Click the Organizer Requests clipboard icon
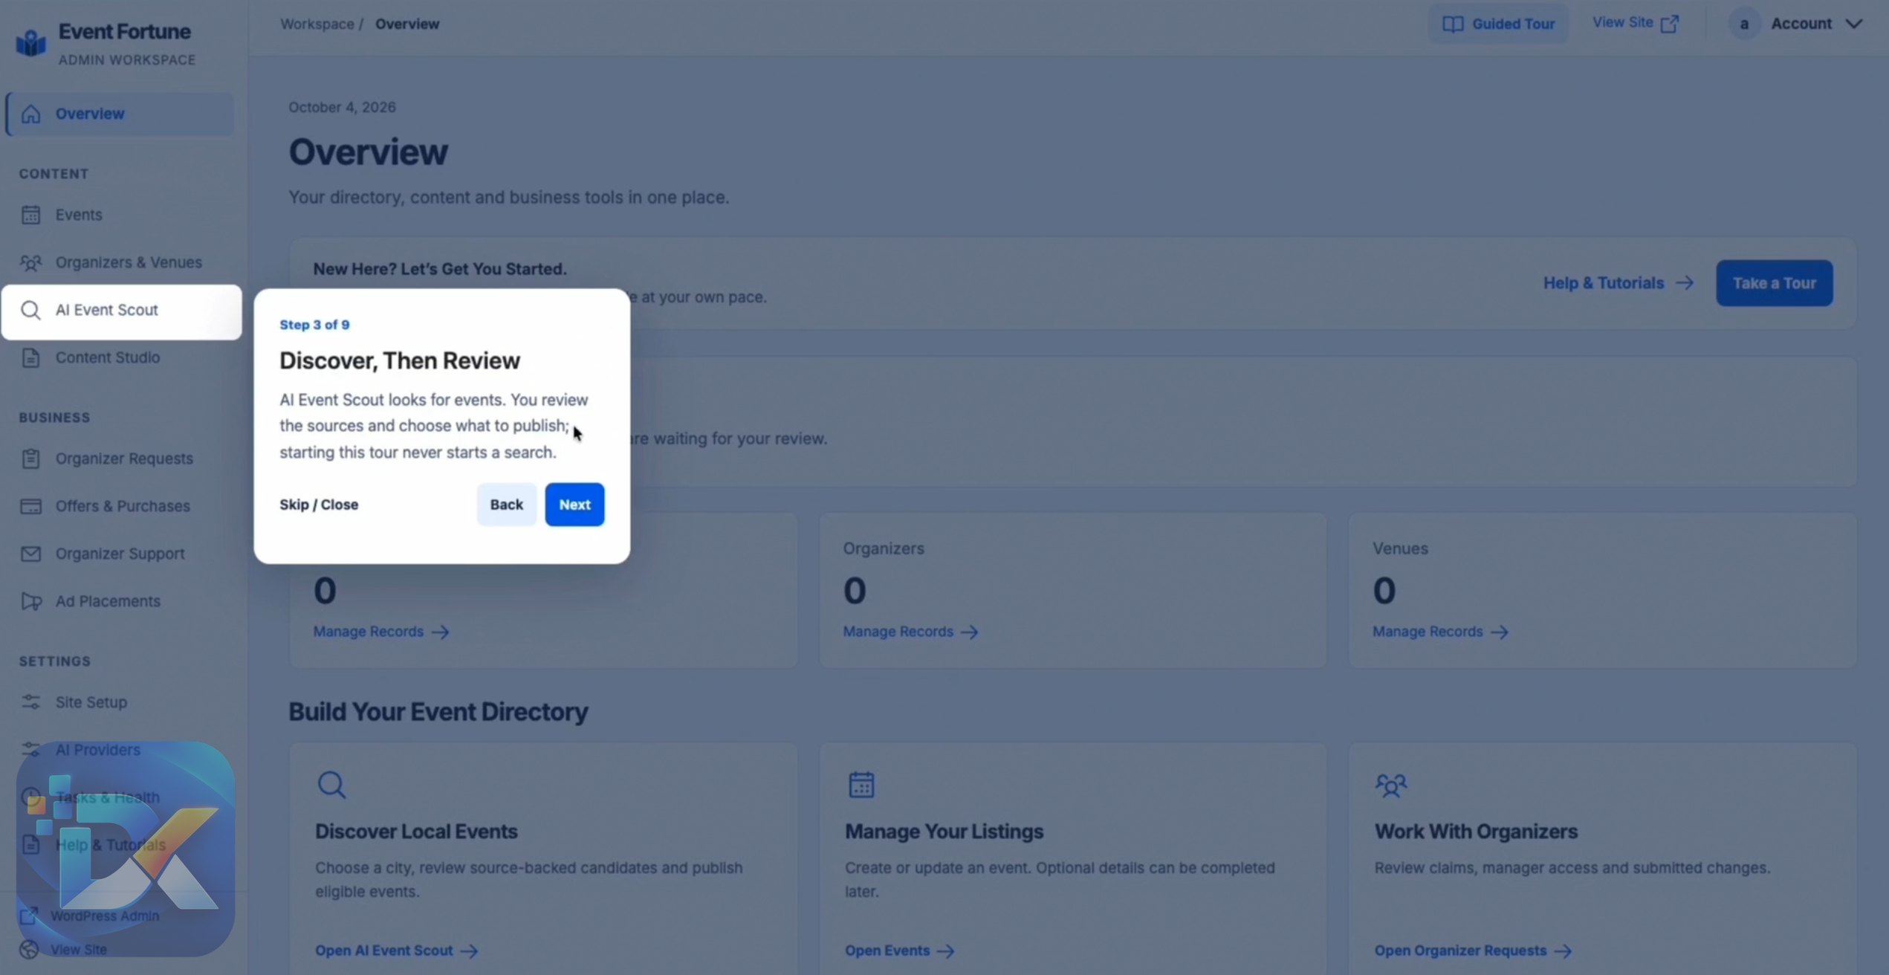This screenshot has width=1889, height=975. pos(30,459)
